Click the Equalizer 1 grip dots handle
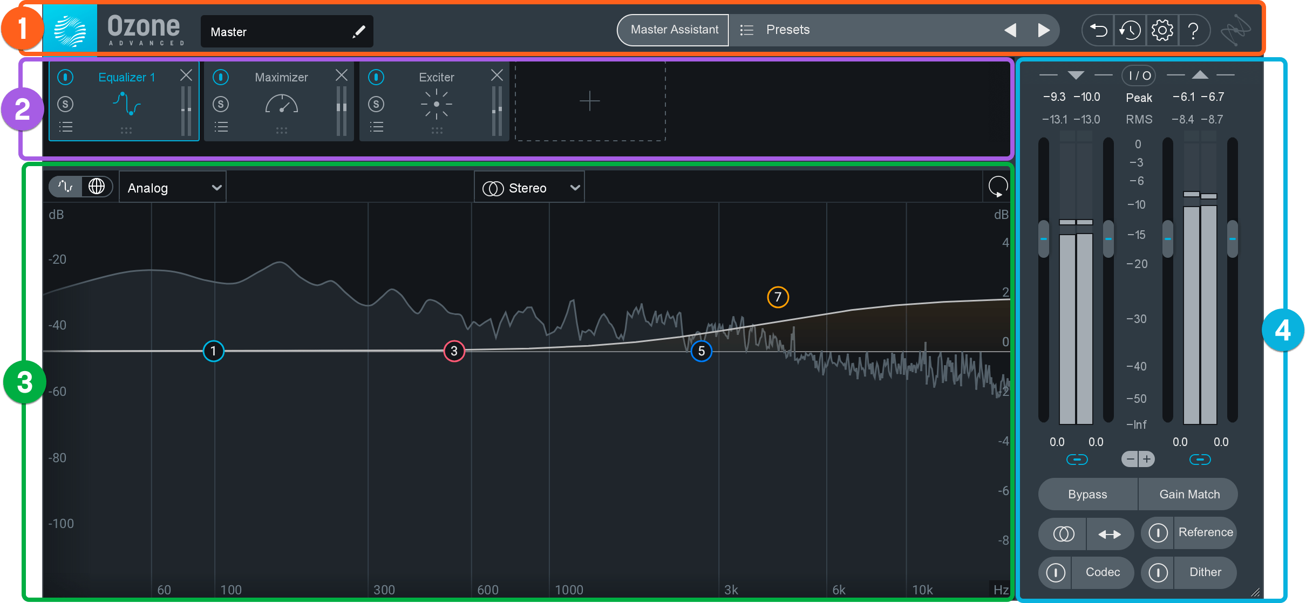Viewport: 1306px width, 603px height. coord(126,131)
